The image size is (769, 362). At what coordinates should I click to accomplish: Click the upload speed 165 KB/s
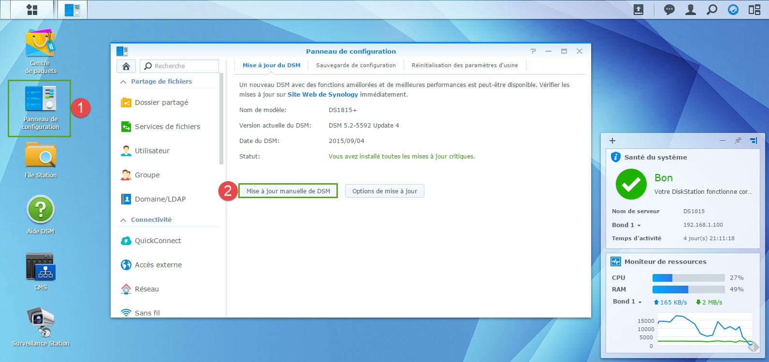[670, 302]
